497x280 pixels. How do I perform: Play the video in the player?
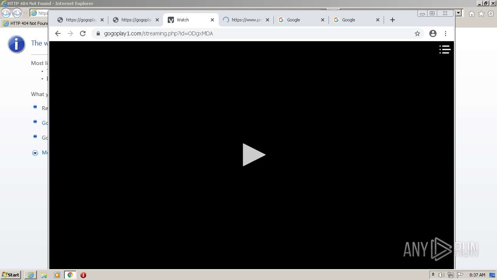pyautogui.click(x=254, y=155)
